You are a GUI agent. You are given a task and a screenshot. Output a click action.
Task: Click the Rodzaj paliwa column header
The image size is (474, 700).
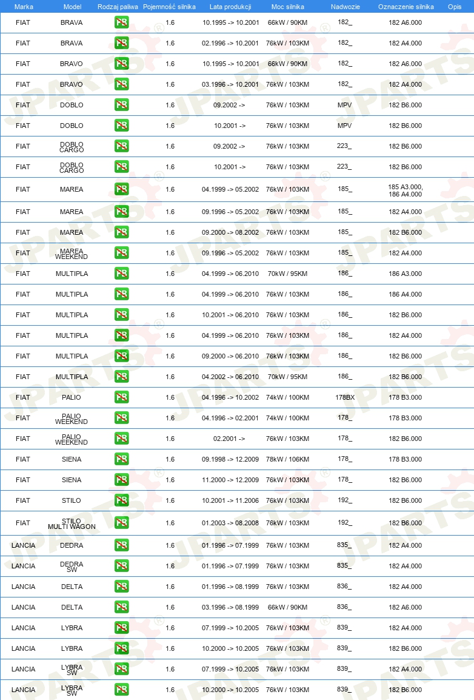(118, 7)
